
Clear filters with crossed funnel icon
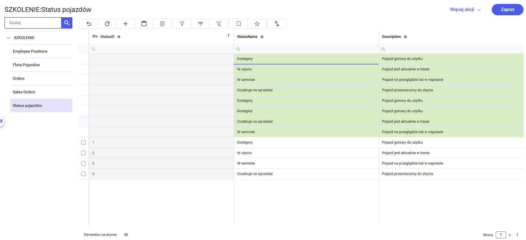click(x=219, y=24)
